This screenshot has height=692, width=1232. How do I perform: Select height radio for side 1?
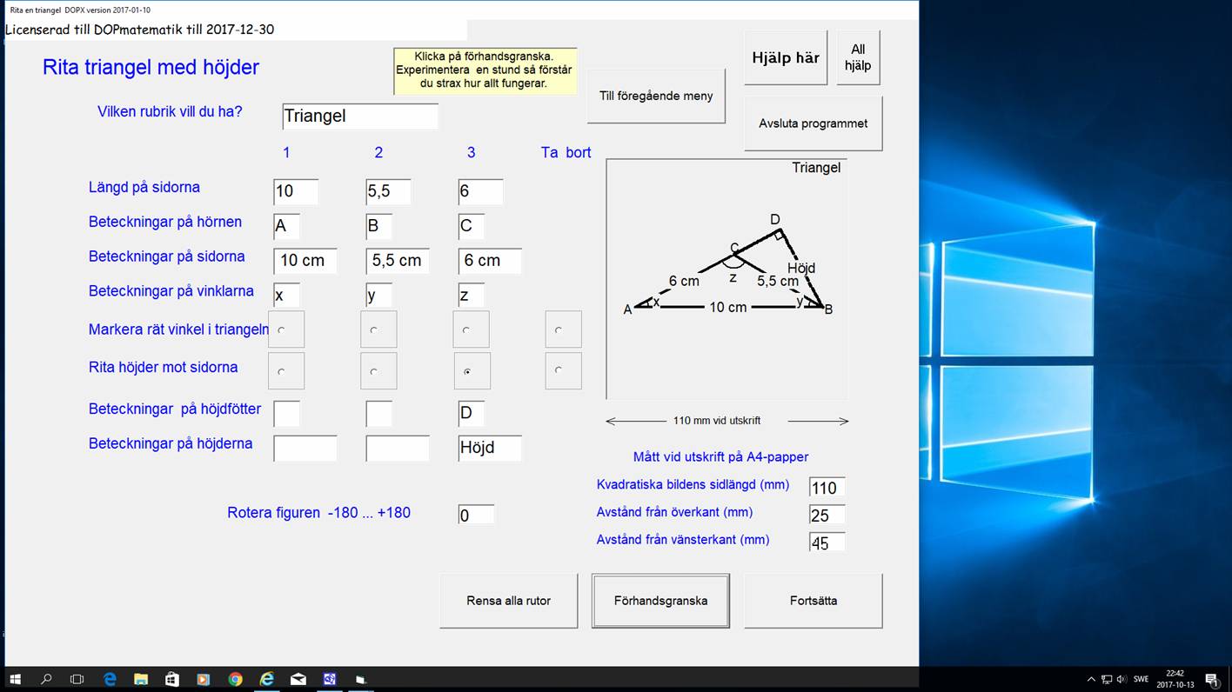[282, 371]
